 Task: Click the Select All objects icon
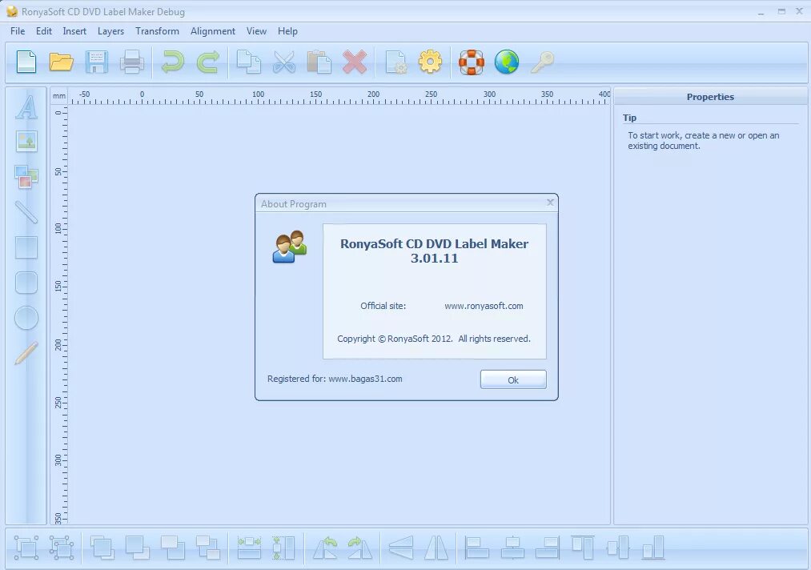(26, 548)
